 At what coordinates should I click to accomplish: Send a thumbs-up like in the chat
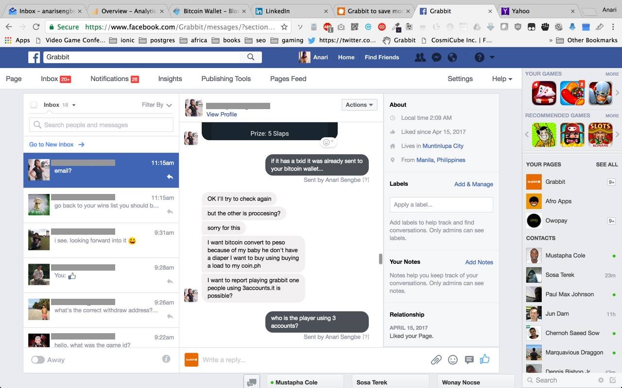click(x=485, y=359)
